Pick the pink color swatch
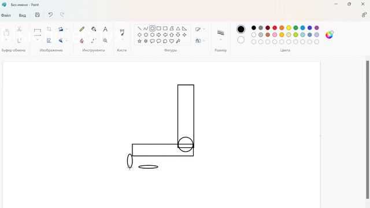This screenshot has width=370, height=208. (x=275, y=35)
